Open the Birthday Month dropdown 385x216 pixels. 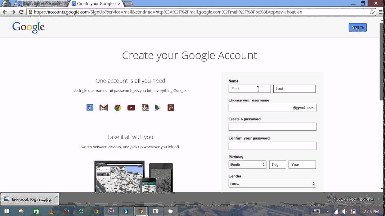[x=247, y=165]
